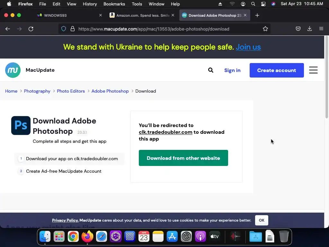Click the padlock site info icon

[x=73, y=29]
